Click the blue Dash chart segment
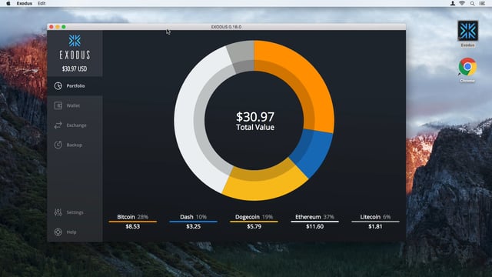The width and height of the screenshot is (492, 277). tap(311, 152)
